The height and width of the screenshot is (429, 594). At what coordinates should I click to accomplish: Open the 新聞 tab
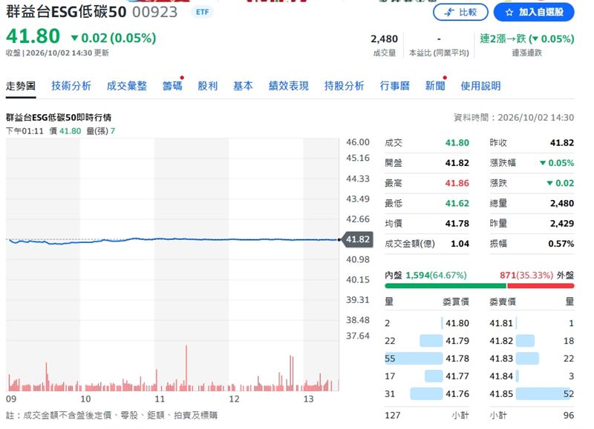click(x=435, y=86)
